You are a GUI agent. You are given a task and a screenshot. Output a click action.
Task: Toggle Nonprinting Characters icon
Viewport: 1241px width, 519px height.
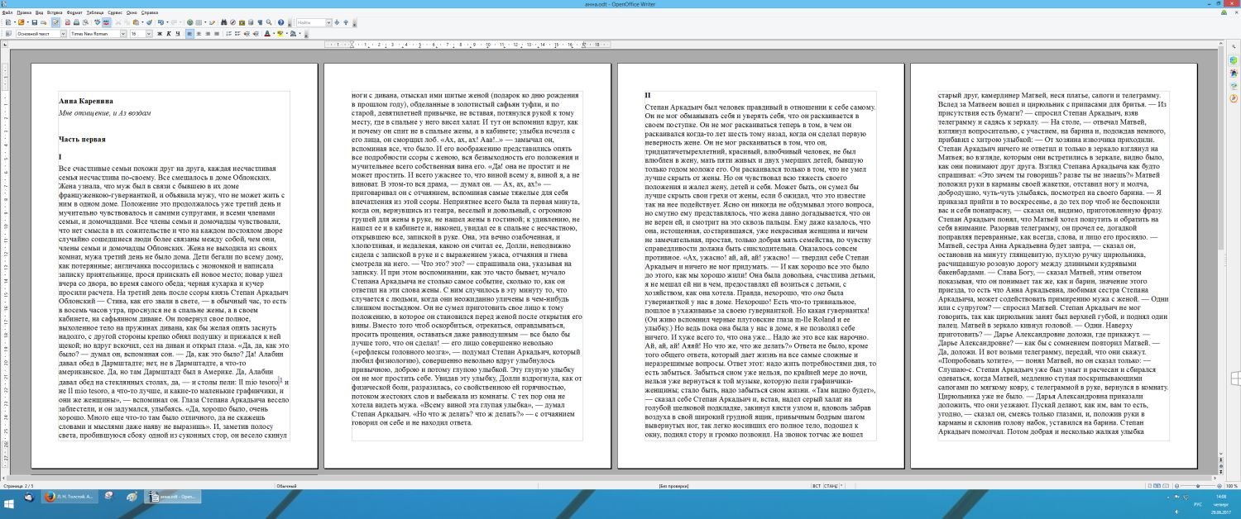(260, 22)
